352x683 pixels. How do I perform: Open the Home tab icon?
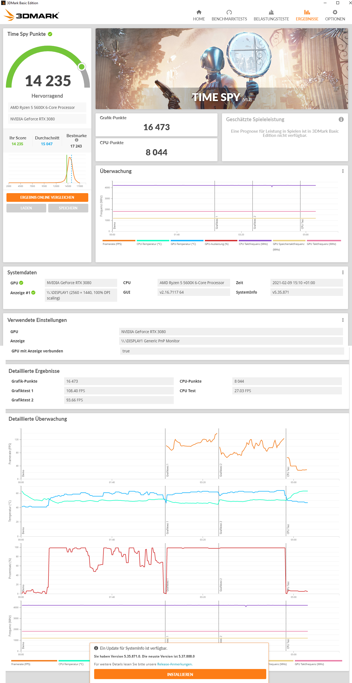tap(199, 12)
